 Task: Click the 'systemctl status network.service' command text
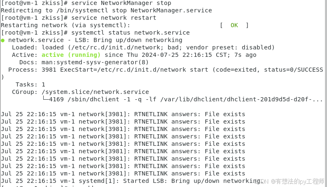(131, 33)
